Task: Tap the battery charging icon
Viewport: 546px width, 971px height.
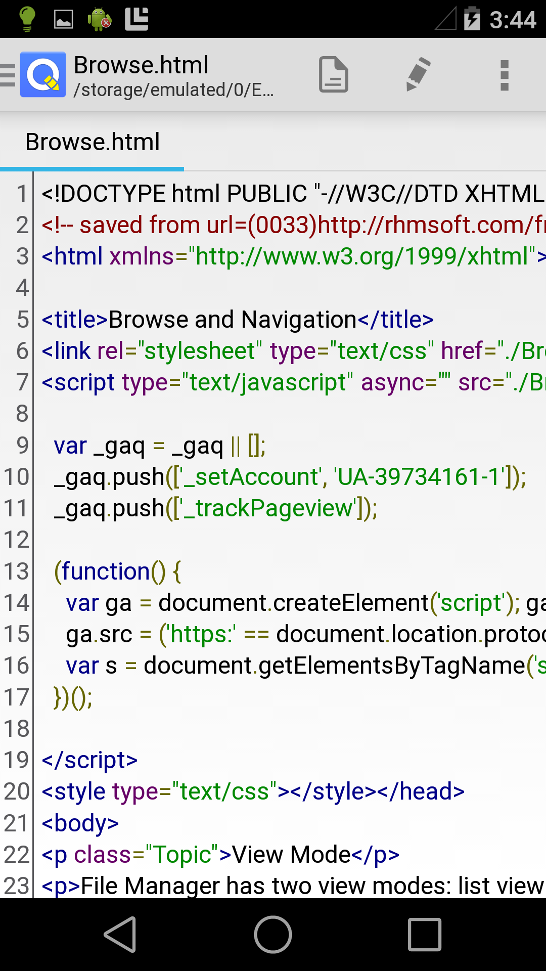Action: pos(472,19)
